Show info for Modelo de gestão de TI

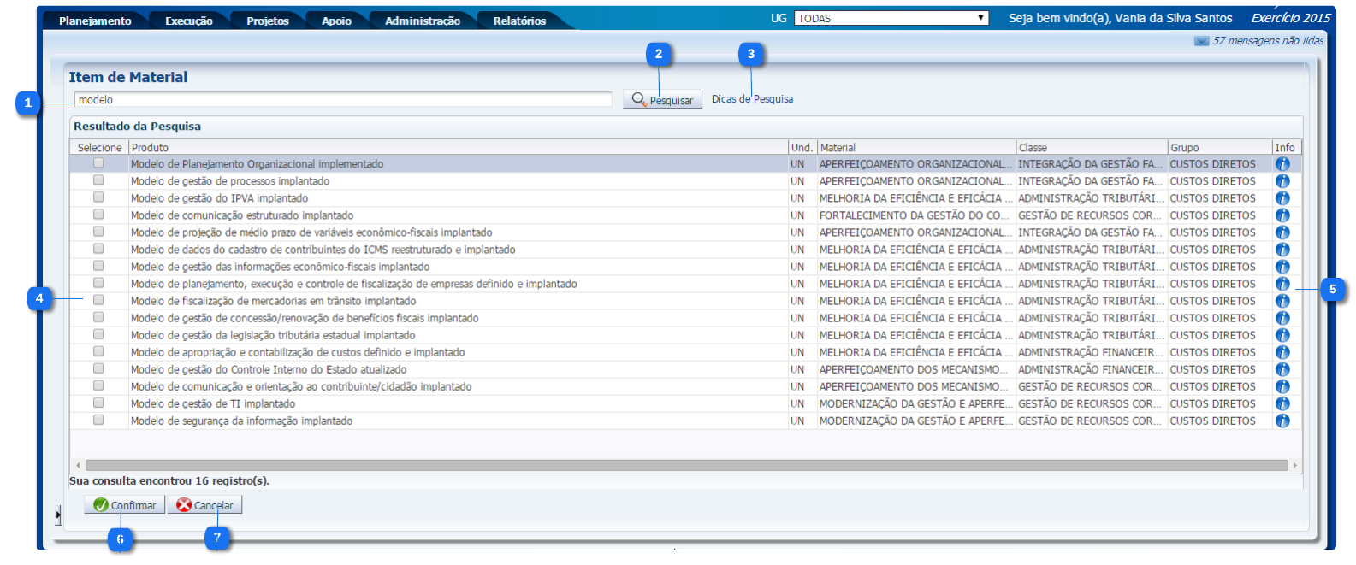tap(1282, 403)
